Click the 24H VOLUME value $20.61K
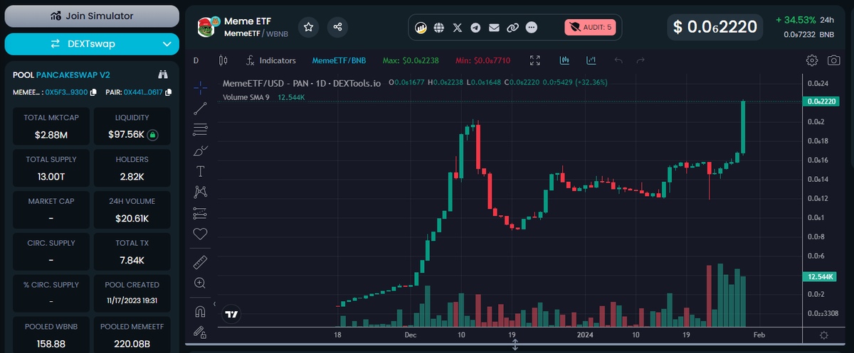854x353 pixels. point(132,218)
